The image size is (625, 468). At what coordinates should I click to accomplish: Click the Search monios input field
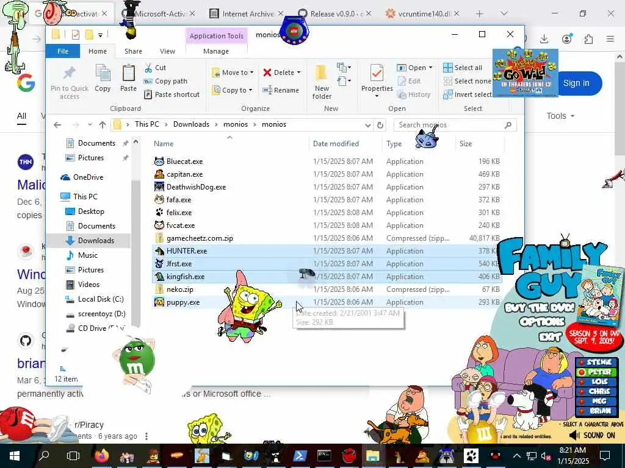(455, 125)
